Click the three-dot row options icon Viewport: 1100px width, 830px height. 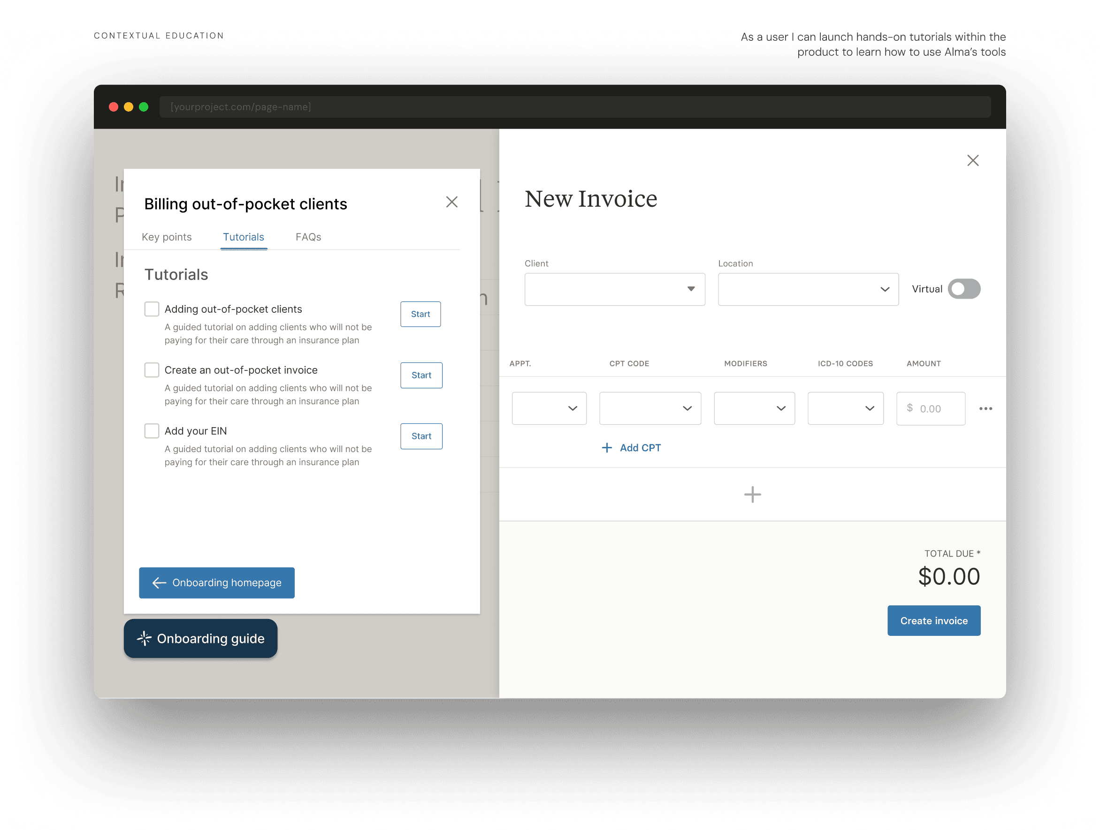(985, 408)
